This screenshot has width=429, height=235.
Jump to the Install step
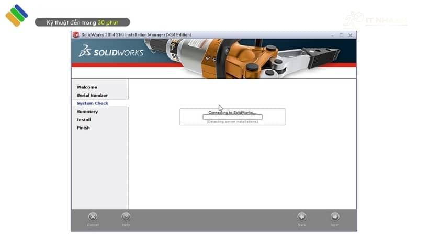84,120
